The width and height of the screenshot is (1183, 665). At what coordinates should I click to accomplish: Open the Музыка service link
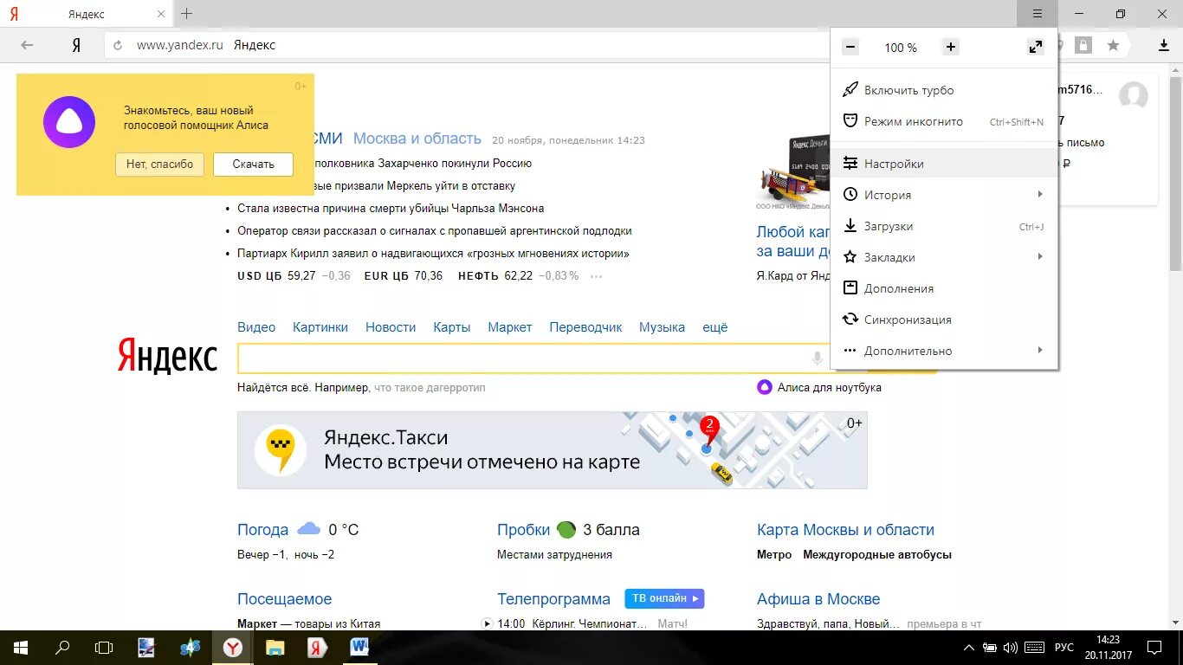[663, 327]
